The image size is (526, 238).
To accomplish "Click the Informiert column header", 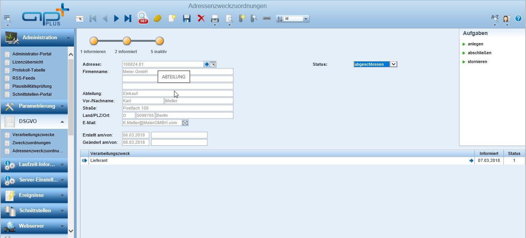I will point(489,153).
